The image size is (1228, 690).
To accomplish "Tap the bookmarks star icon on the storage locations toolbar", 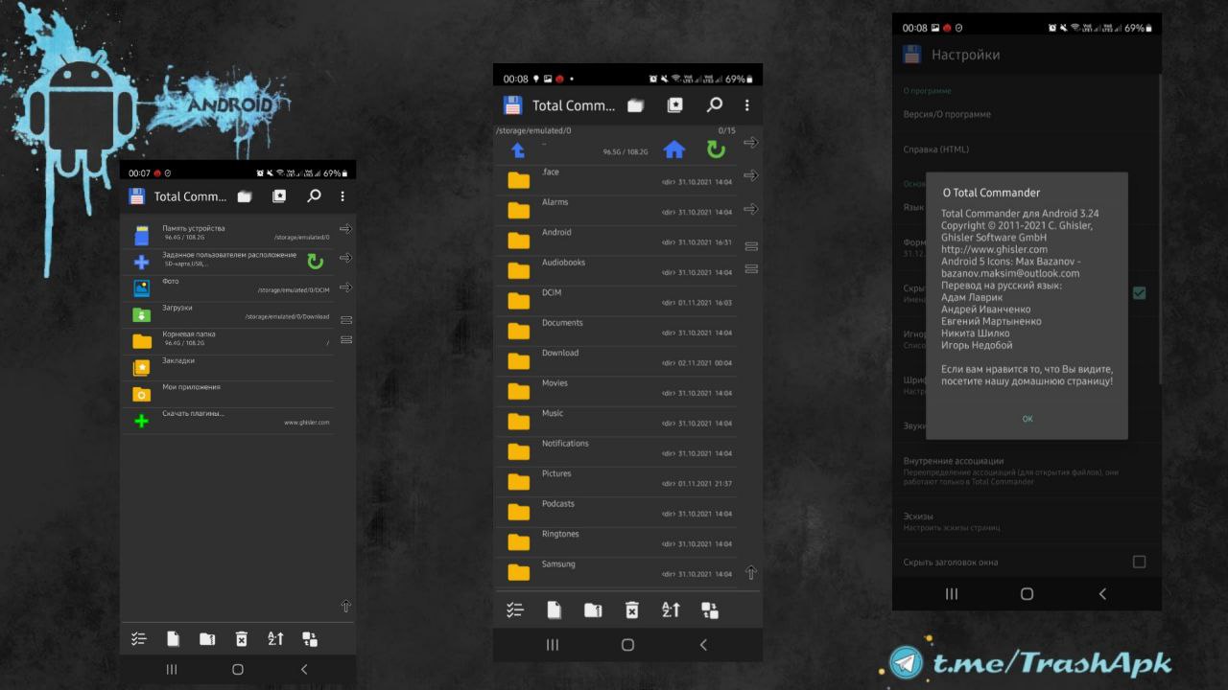I will point(279,196).
